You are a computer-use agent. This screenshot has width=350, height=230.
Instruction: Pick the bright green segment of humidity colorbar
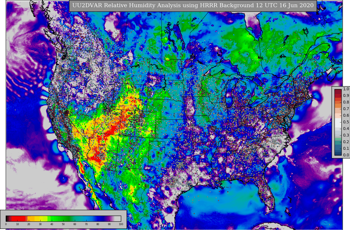(x=53, y=218)
